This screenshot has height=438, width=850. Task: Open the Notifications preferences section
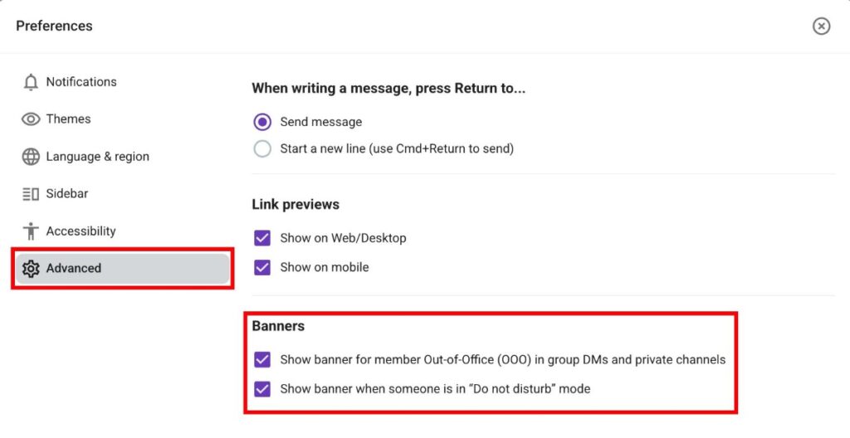81,82
